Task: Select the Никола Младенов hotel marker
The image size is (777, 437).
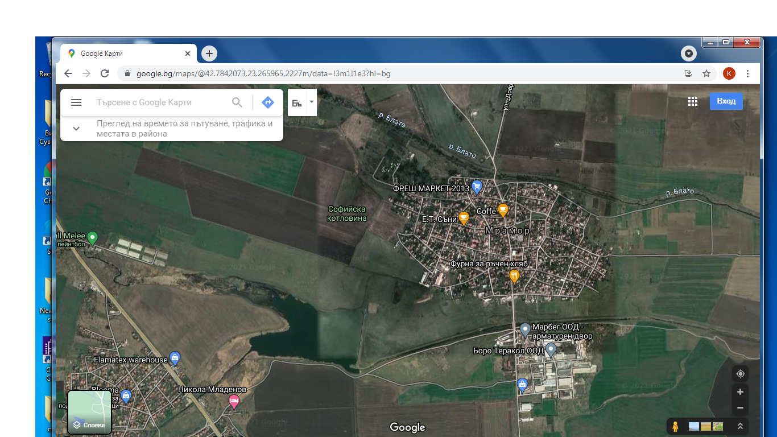Action: click(x=234, y=401)
